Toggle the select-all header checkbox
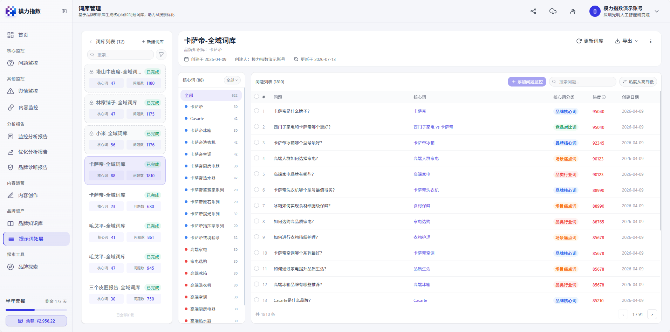Screen dimensions: 670x332 tap(257, 96)
